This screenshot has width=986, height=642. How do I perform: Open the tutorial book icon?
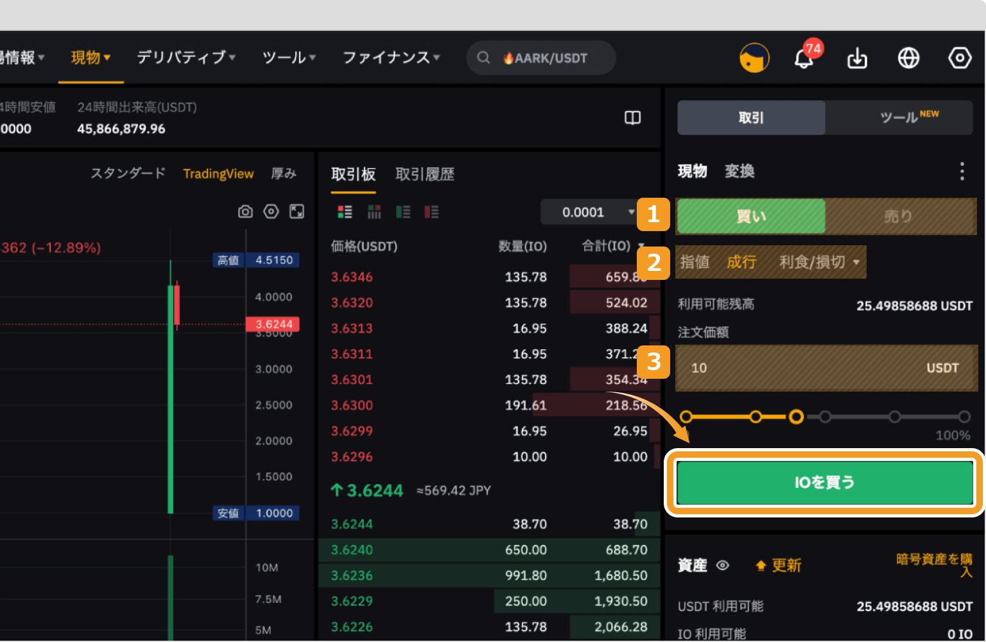pos(633,117)
